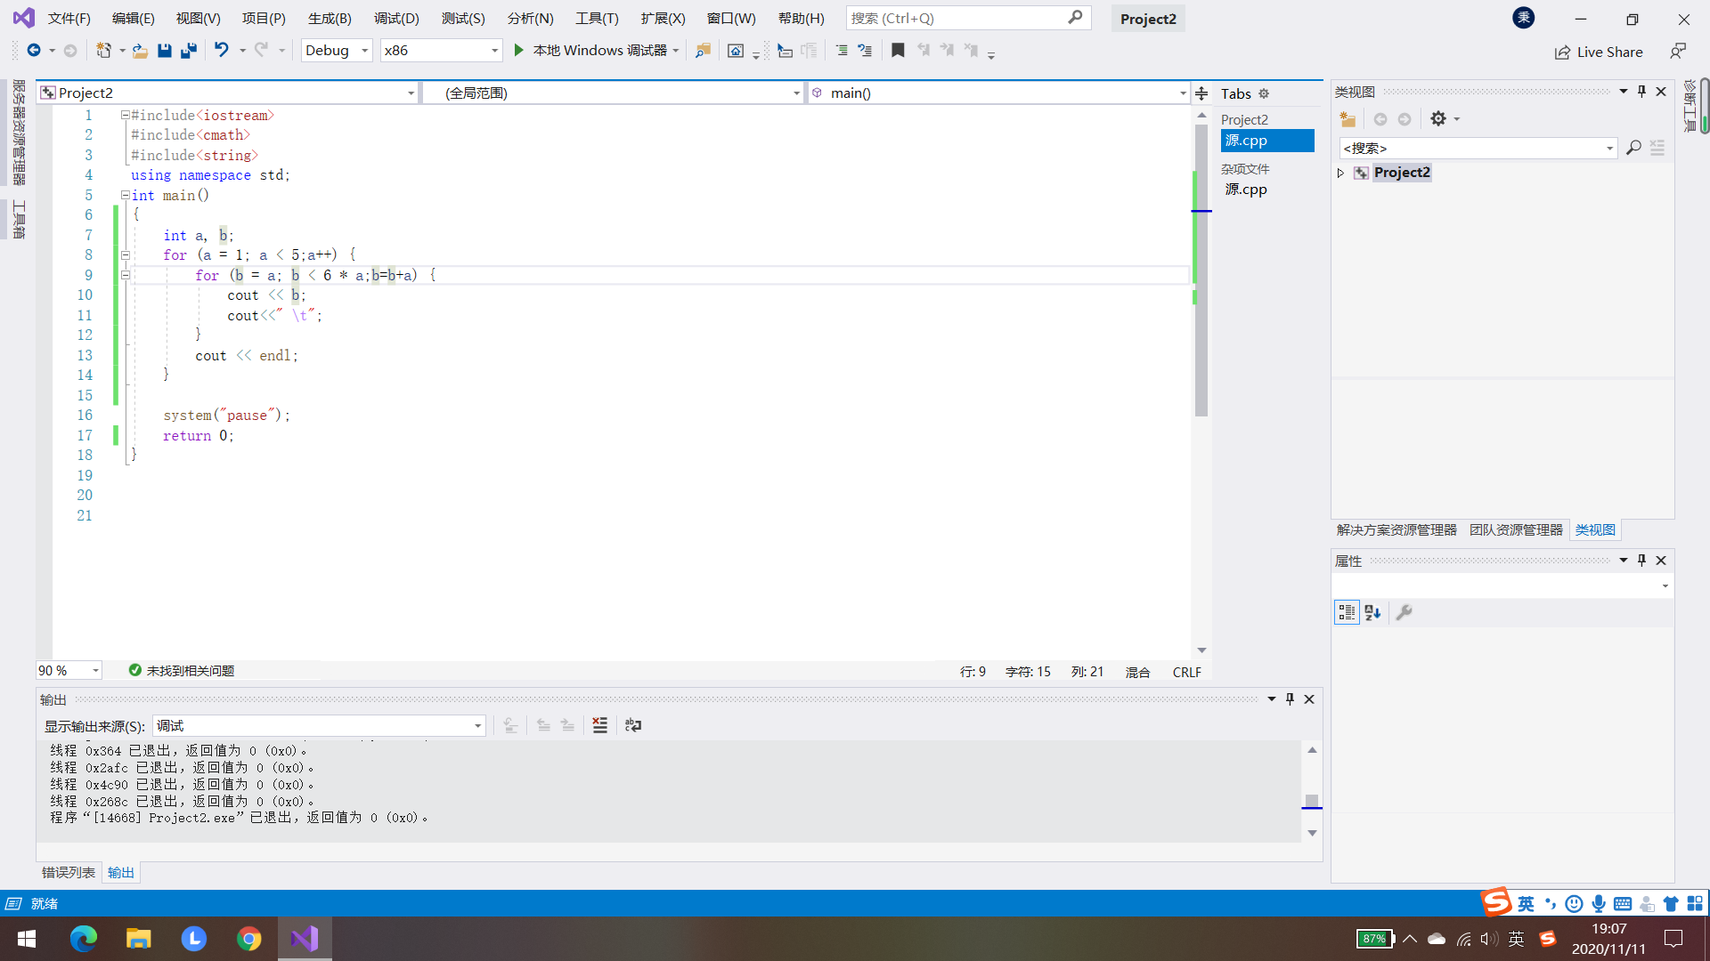
Task: Pin the output (输出) panel
Action: click(1290, 699)
